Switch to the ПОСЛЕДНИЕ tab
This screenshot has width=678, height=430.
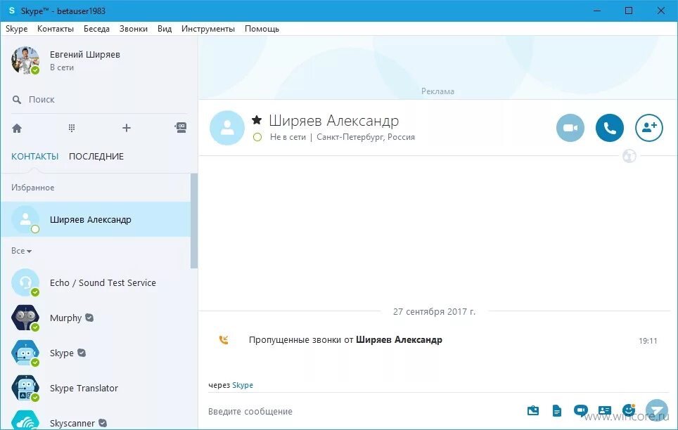coord(96,157)
